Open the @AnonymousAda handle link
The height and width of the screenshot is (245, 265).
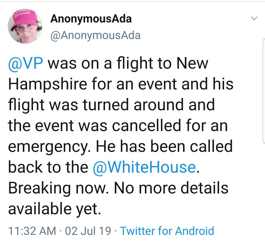[95, 36]
